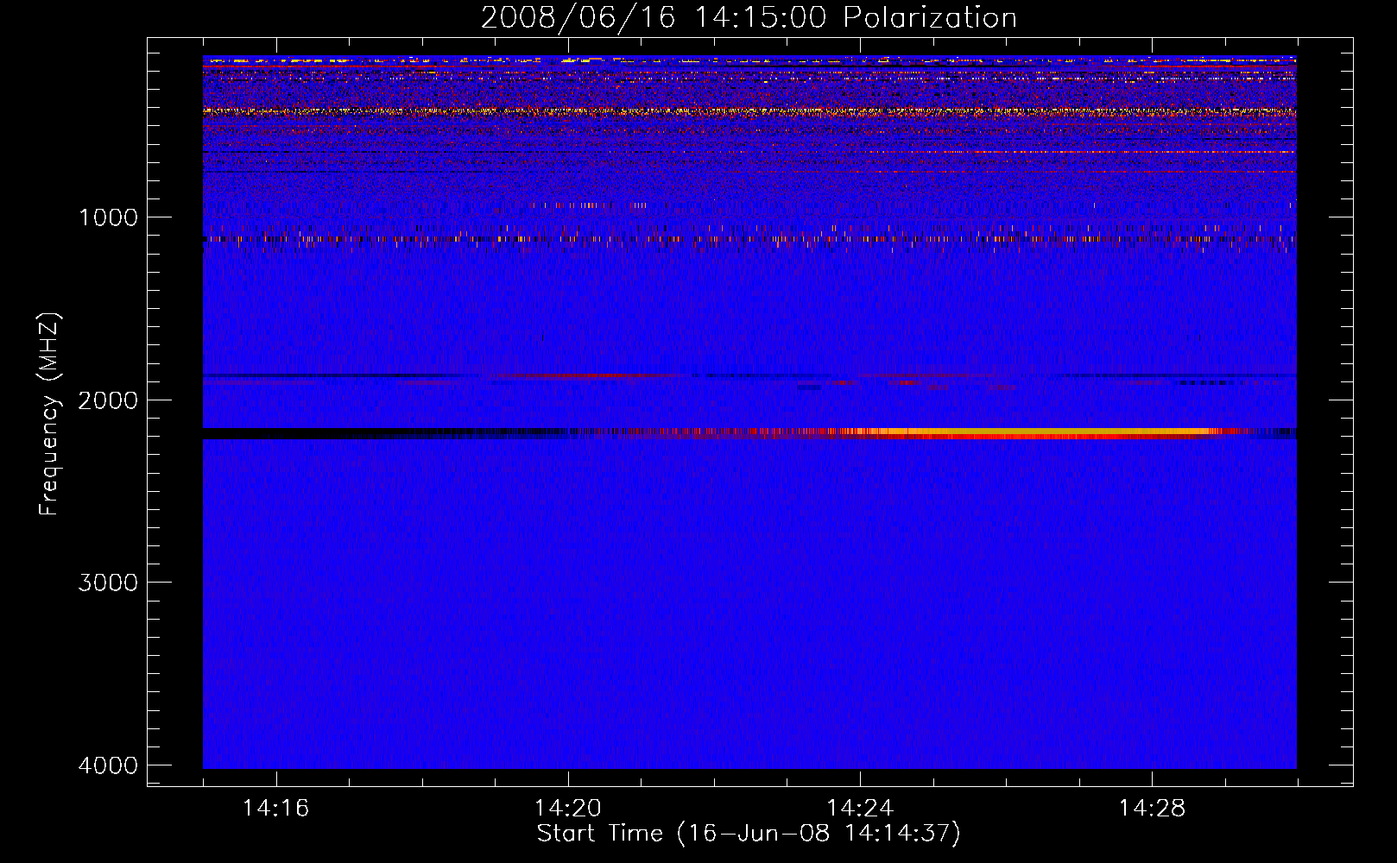Select the 'Start Time (16-Jun-08 14:14:37)' axis label
This screenshot has height=863, width=1397.
[749, 834]
